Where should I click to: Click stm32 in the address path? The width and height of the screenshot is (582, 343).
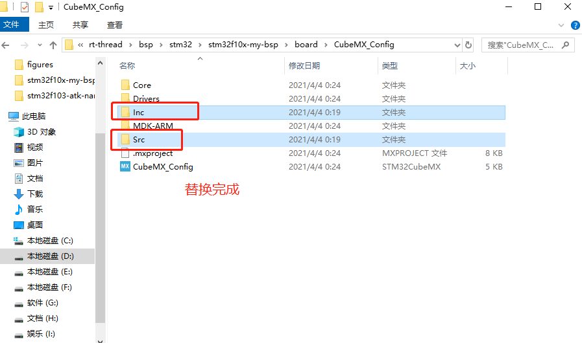point(181,45)
